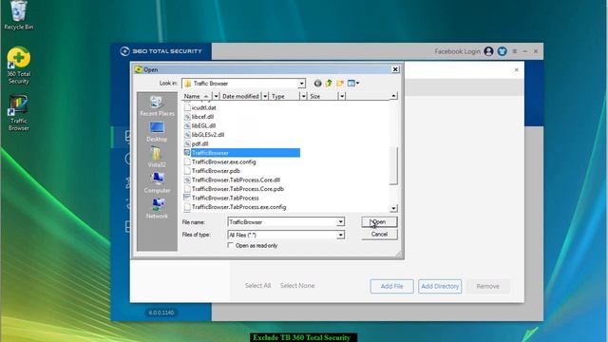Click the version number 6.0.0.1140 label
The height and width of the screenshot is (342, 608).
[161, 313]
